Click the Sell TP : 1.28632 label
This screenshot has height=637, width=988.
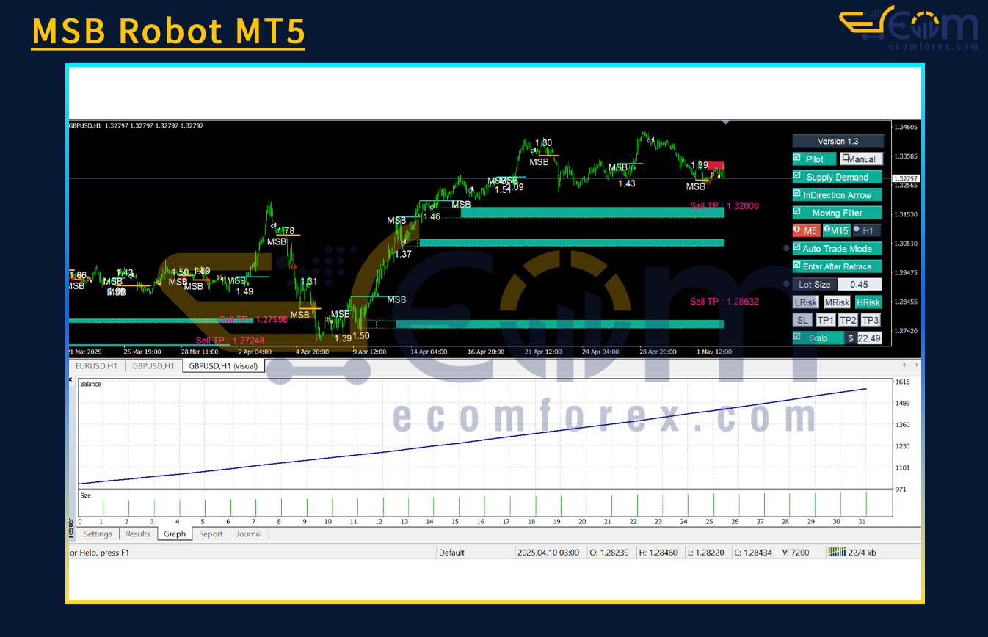pyautogui.click(x=724, y=302)
